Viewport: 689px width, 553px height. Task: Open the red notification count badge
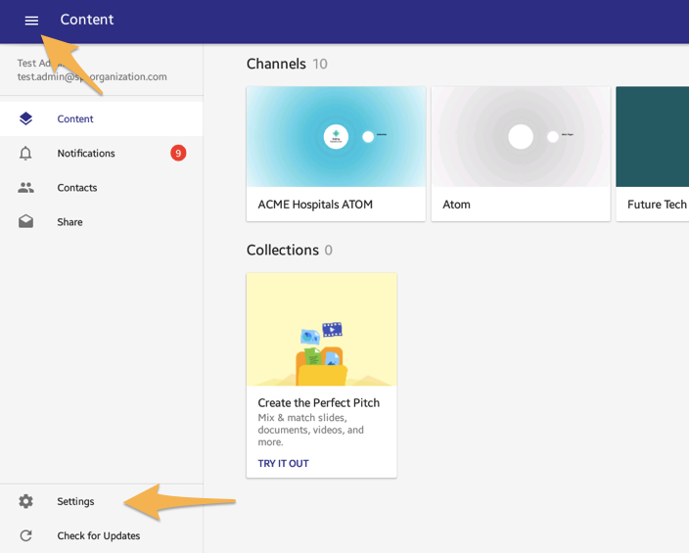pos(178,153)
